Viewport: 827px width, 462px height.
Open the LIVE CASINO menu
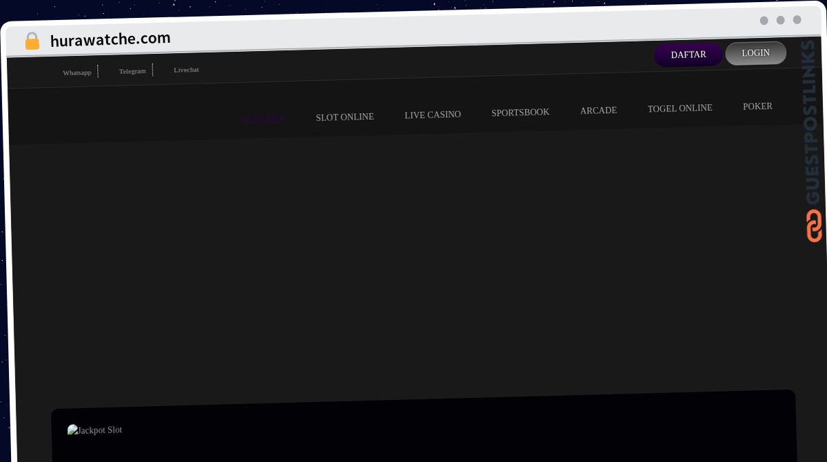433,114
